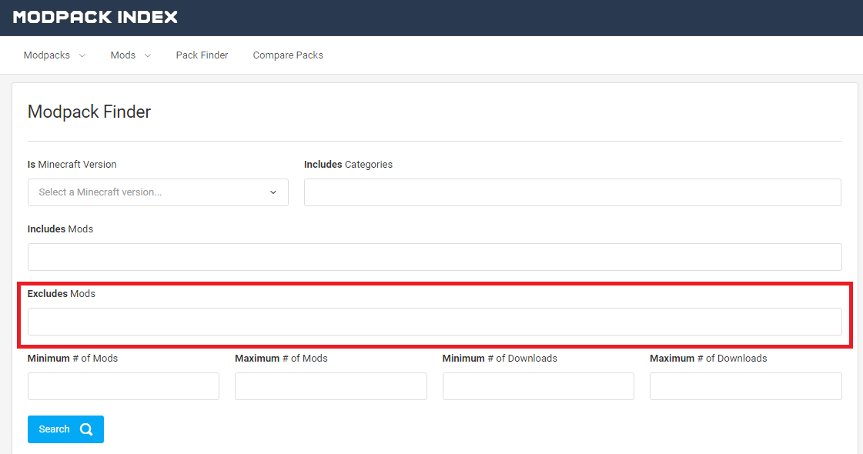Focus the Minimum # of Downloads field
Viewport: 863px width, 454px height.
click(538, 386)
